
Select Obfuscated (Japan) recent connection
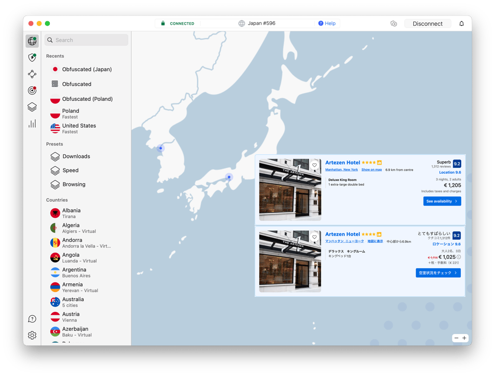[x=86, y=70]
